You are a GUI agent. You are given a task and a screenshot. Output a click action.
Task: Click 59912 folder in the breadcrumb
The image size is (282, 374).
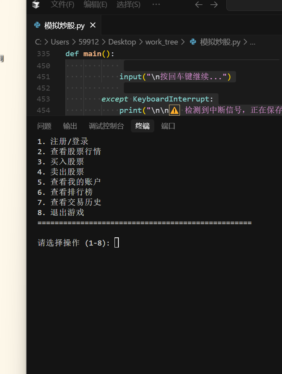click(x=88, y=42)
